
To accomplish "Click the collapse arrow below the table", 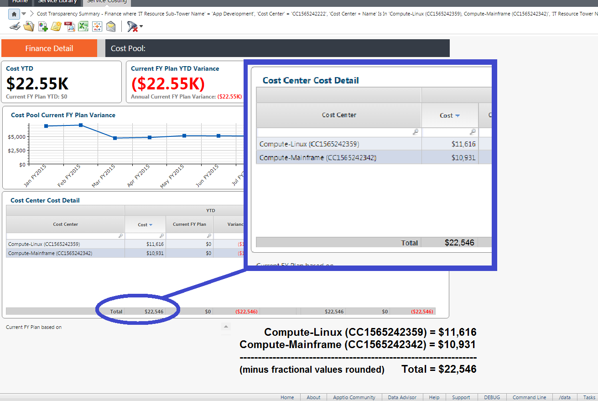I will pyautogui.click(x=226, y=327).
